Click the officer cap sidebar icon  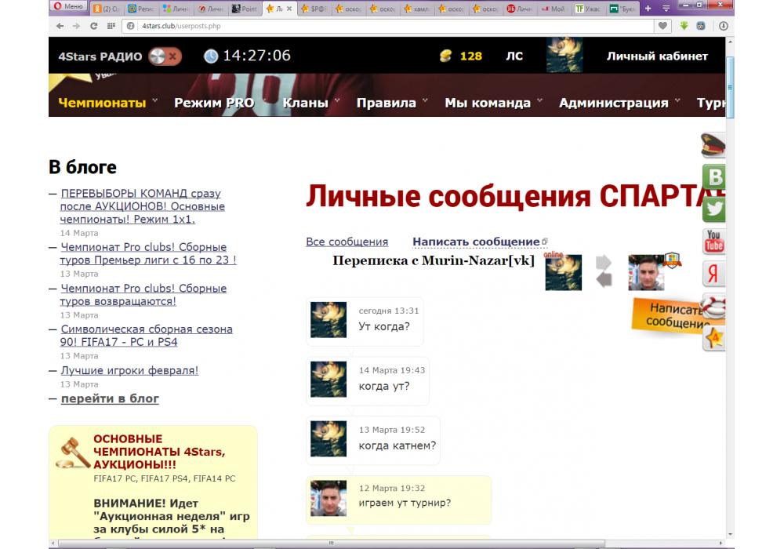pyautogui.click(x=713, y=145)
